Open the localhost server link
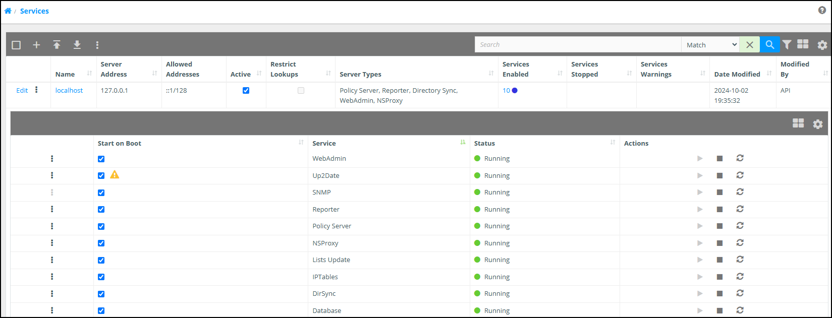The height and width of the screenshot is (318, 832). (x=69, y=91)
